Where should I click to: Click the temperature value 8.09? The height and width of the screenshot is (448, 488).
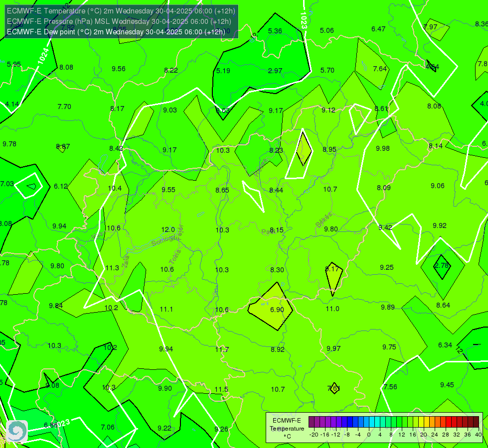click(383, 188)
